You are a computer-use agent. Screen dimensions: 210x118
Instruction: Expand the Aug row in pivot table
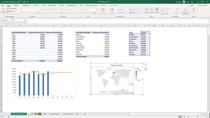point(12,50)
